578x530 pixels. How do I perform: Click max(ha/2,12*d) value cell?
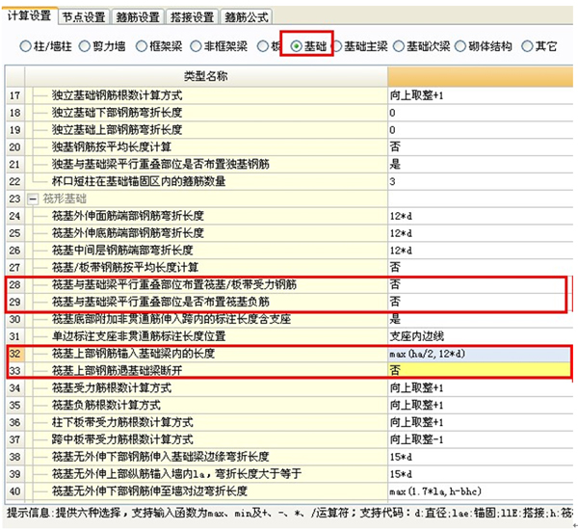(481, 354)
